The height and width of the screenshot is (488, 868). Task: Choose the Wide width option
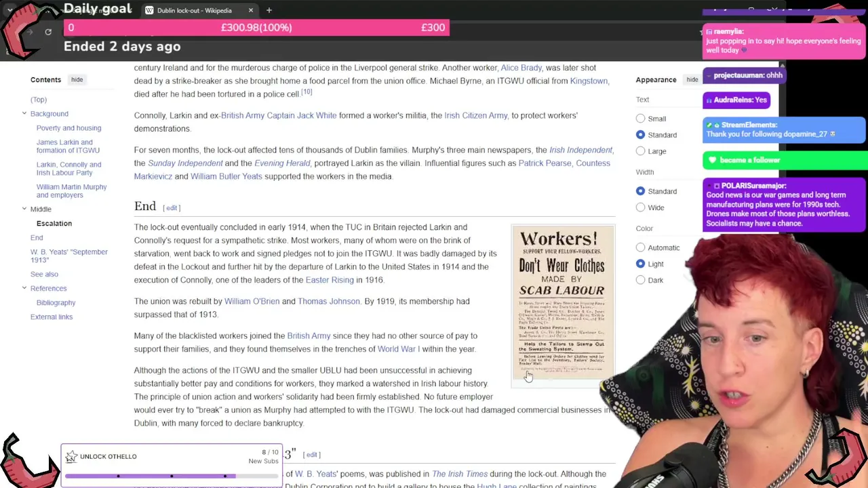click(x=640, y=207)
